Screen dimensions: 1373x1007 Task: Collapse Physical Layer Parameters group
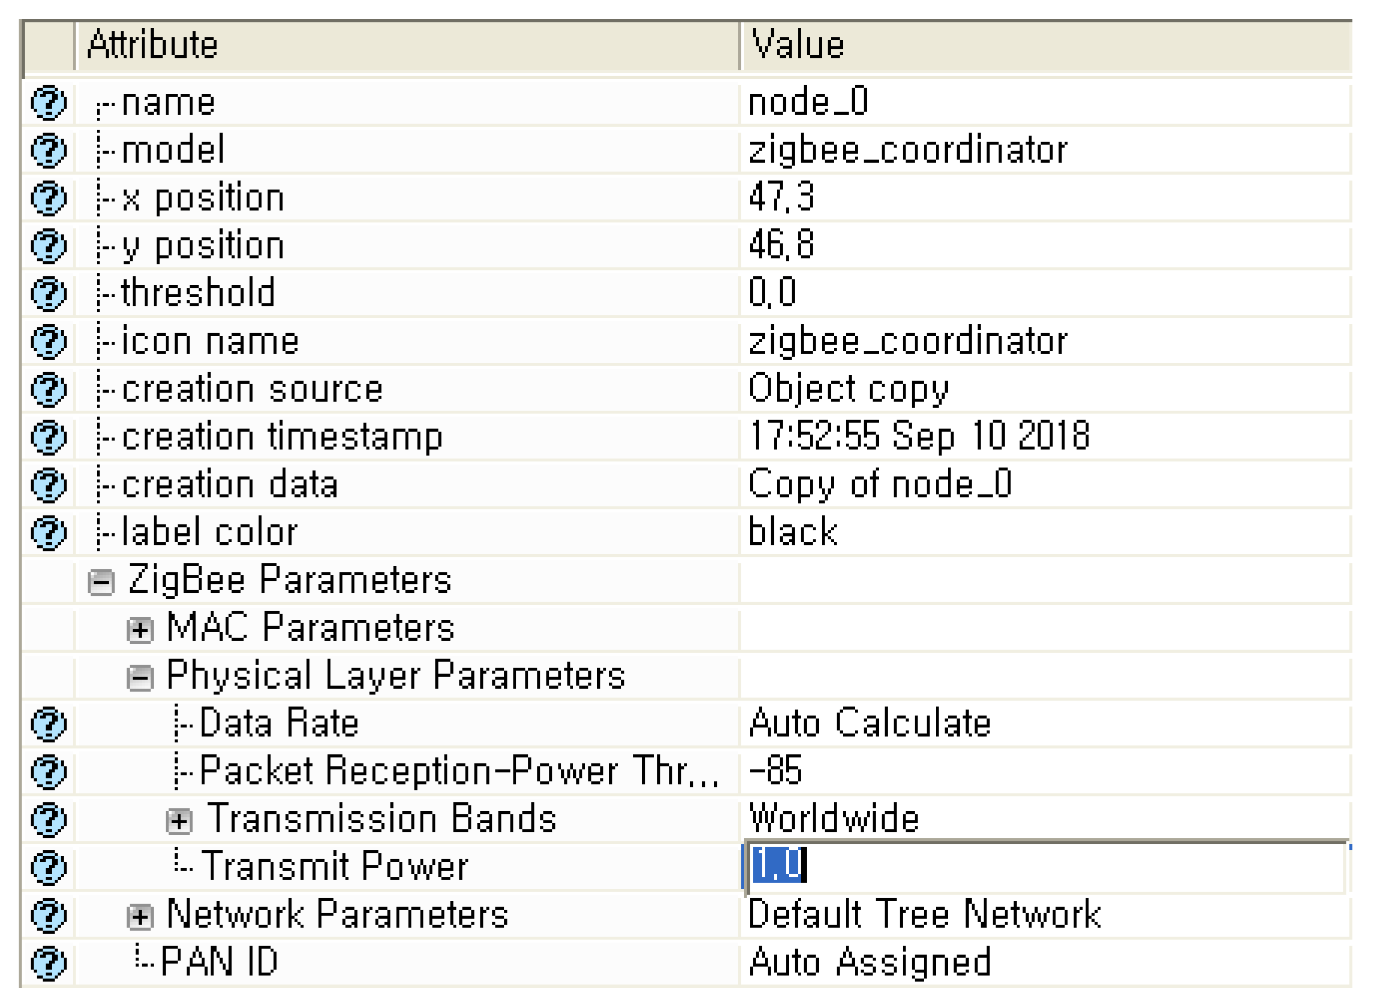tap(140, 678)
